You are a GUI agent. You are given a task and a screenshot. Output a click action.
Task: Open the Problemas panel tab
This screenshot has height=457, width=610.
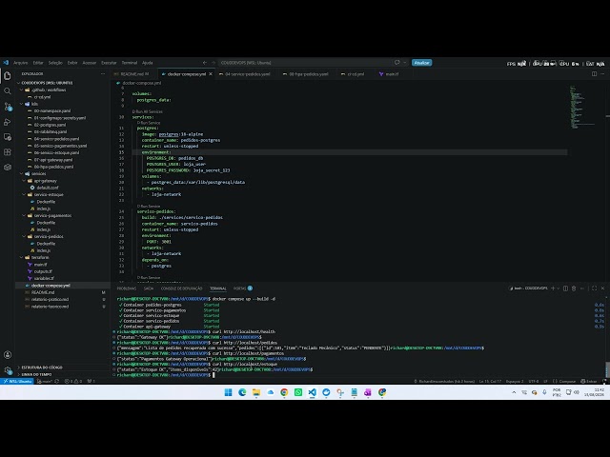click(127, 288)
